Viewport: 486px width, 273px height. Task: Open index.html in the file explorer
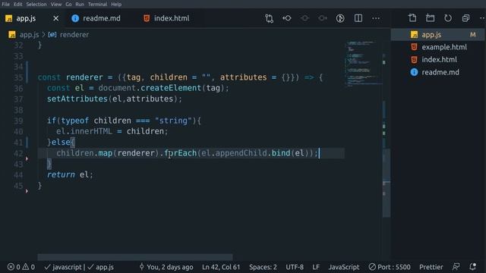(437, 59)
